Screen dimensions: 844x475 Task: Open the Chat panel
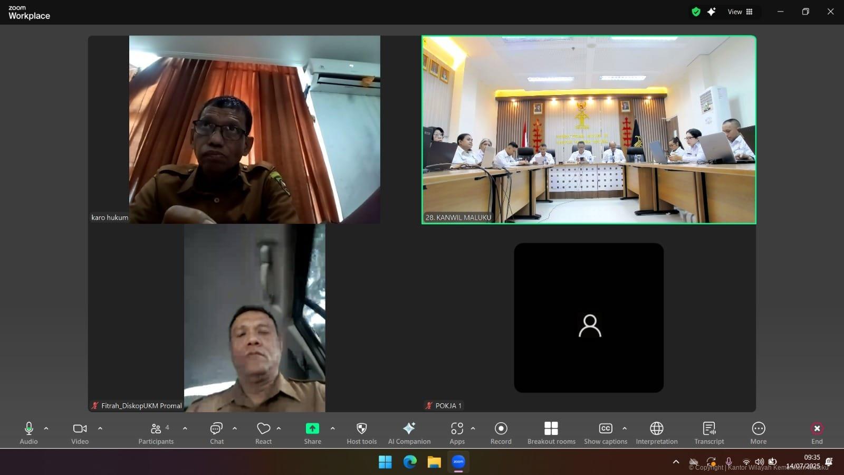point(216,433)
